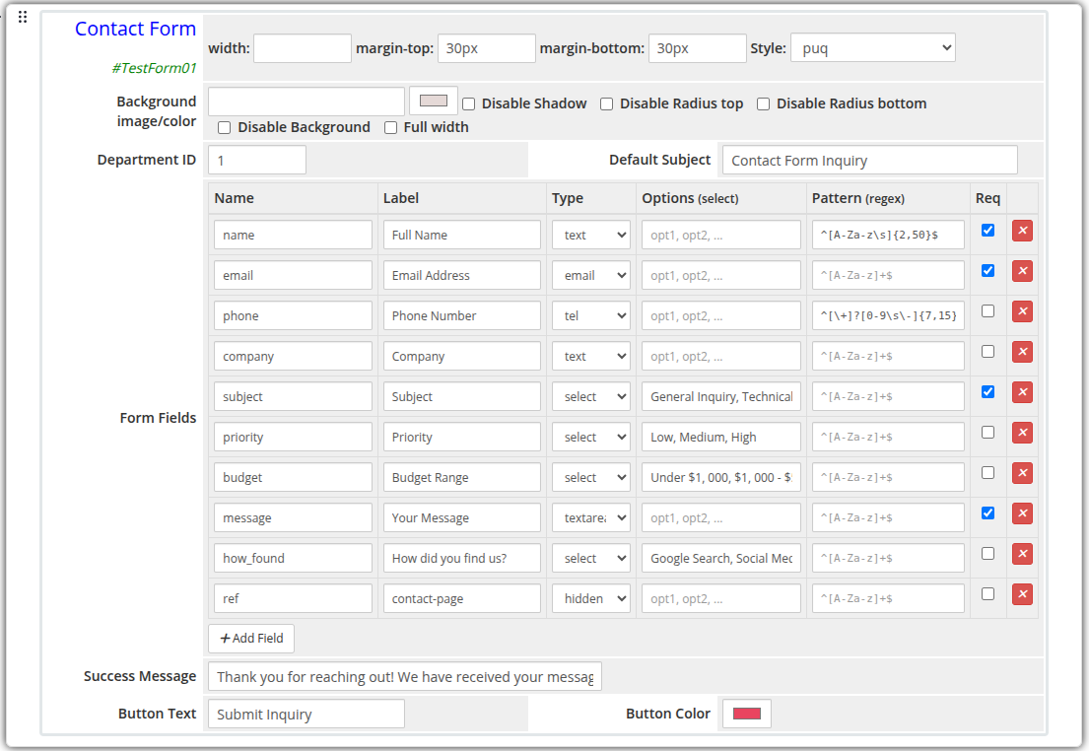The width and height of the screenshot is (1089, 751).
Task: Open type dropdown for subject field
Action: click(x=591, y=396)
